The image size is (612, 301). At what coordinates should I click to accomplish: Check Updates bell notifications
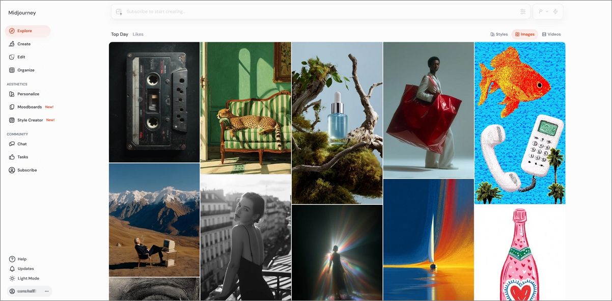pos(25,268)
